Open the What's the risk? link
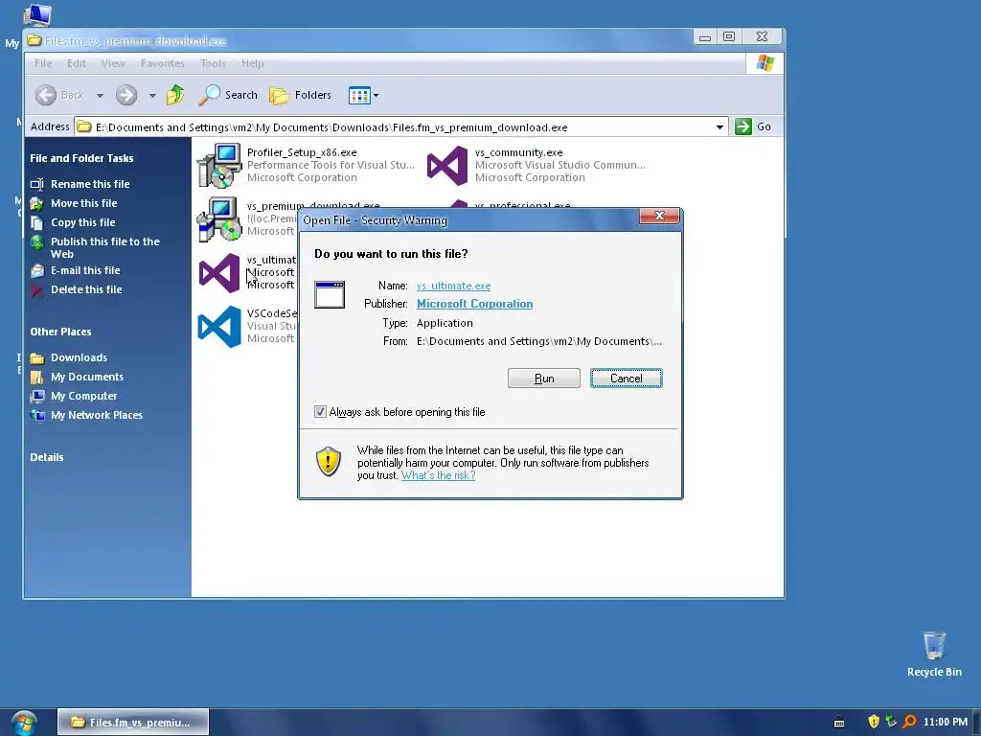The height and width of the screenshot is (736, 981). pos(438,475)
